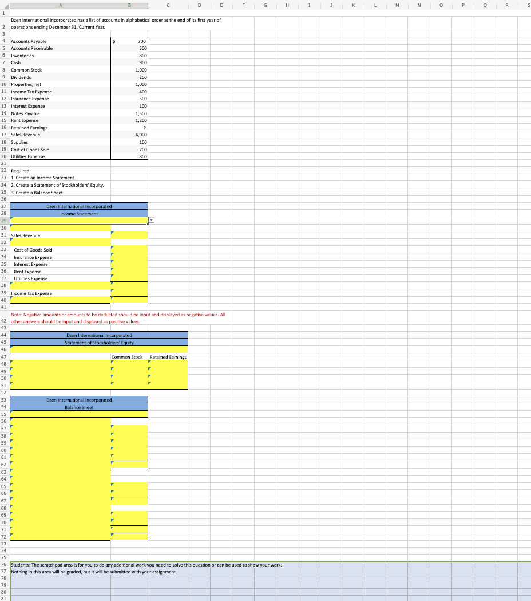Select Retained Earnings yellow cell in row 50
The height and width of the screenshot is (601, 531).
[168, 378]
